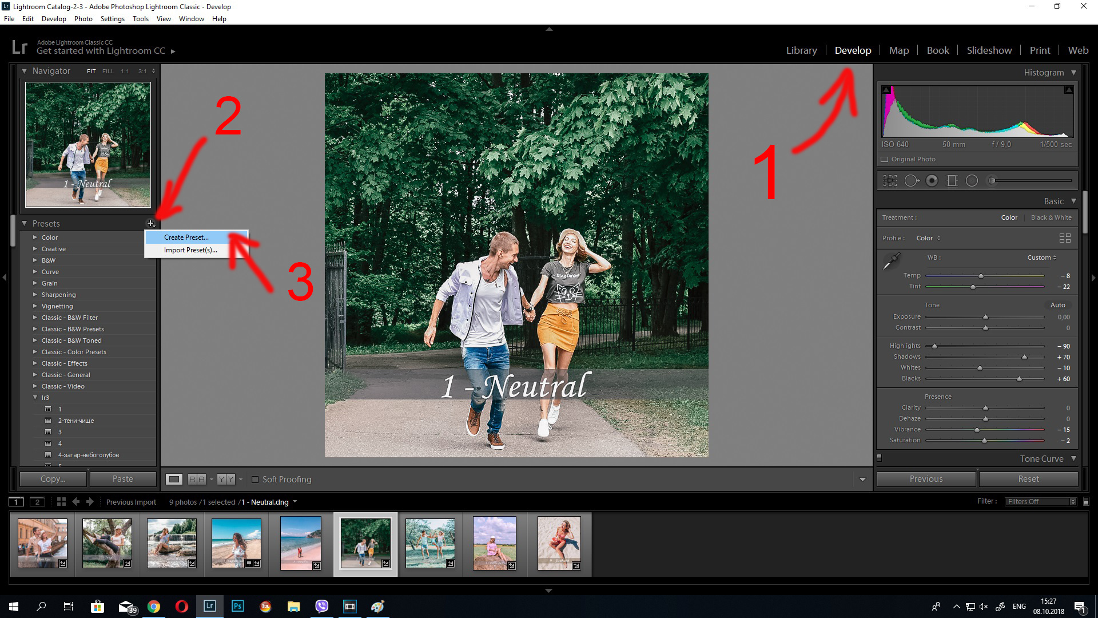The image size is (1098, 618).
Task: Select the Spot Removal tool
Action: [912, 180]
